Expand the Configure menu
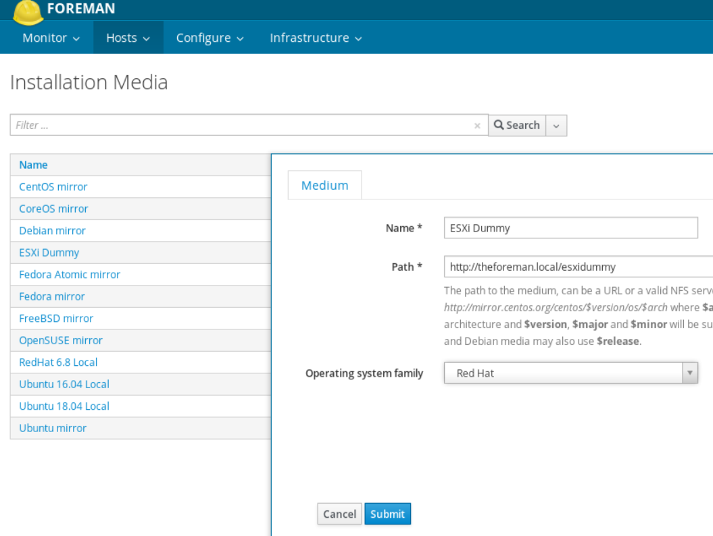The image size is (713, 536). tap(210, 38)
